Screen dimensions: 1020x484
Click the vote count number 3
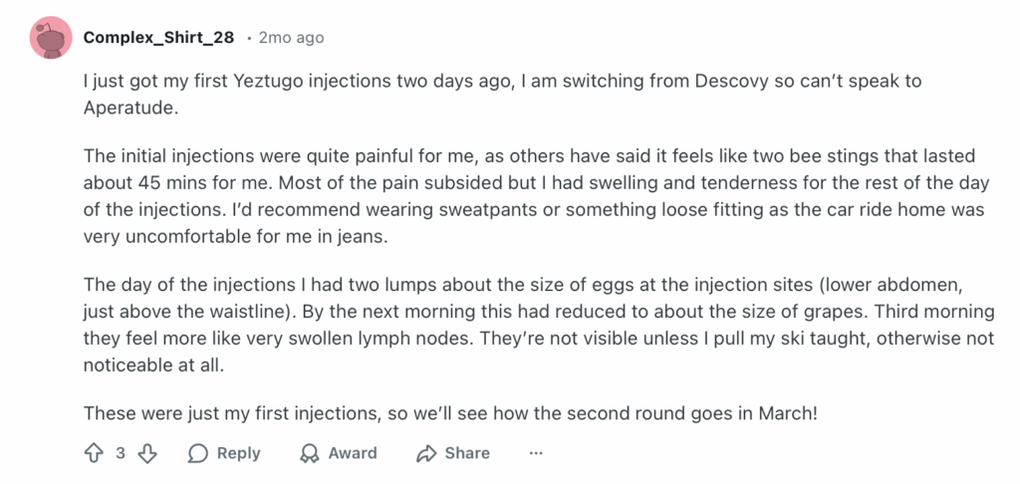click(121, 453)
